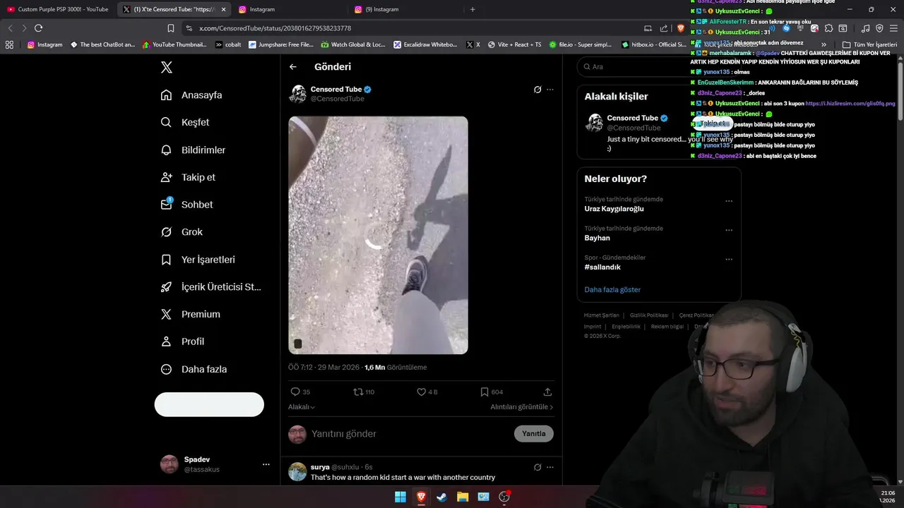Open #sallandık trending topic
This screenshot has height=508, width=904.
pyautogui.click(x=602, y=267)
